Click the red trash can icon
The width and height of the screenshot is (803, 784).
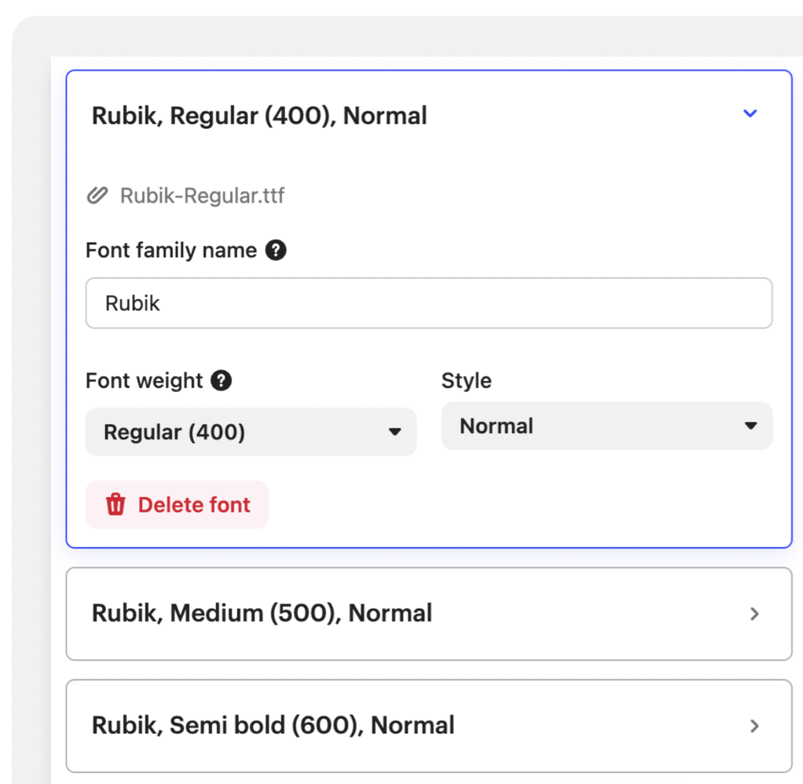tap(115, 504)
